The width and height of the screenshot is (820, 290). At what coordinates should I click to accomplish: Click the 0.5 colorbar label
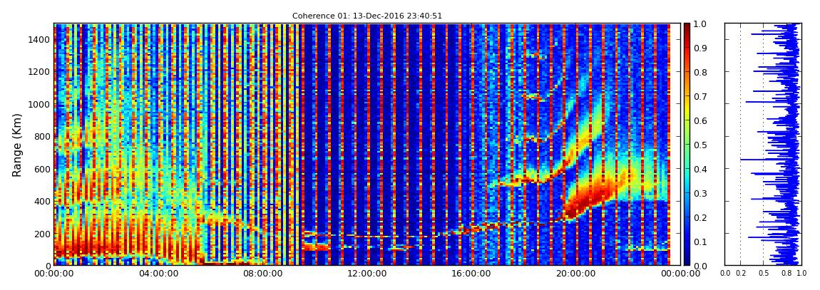(x=702, y=145)
